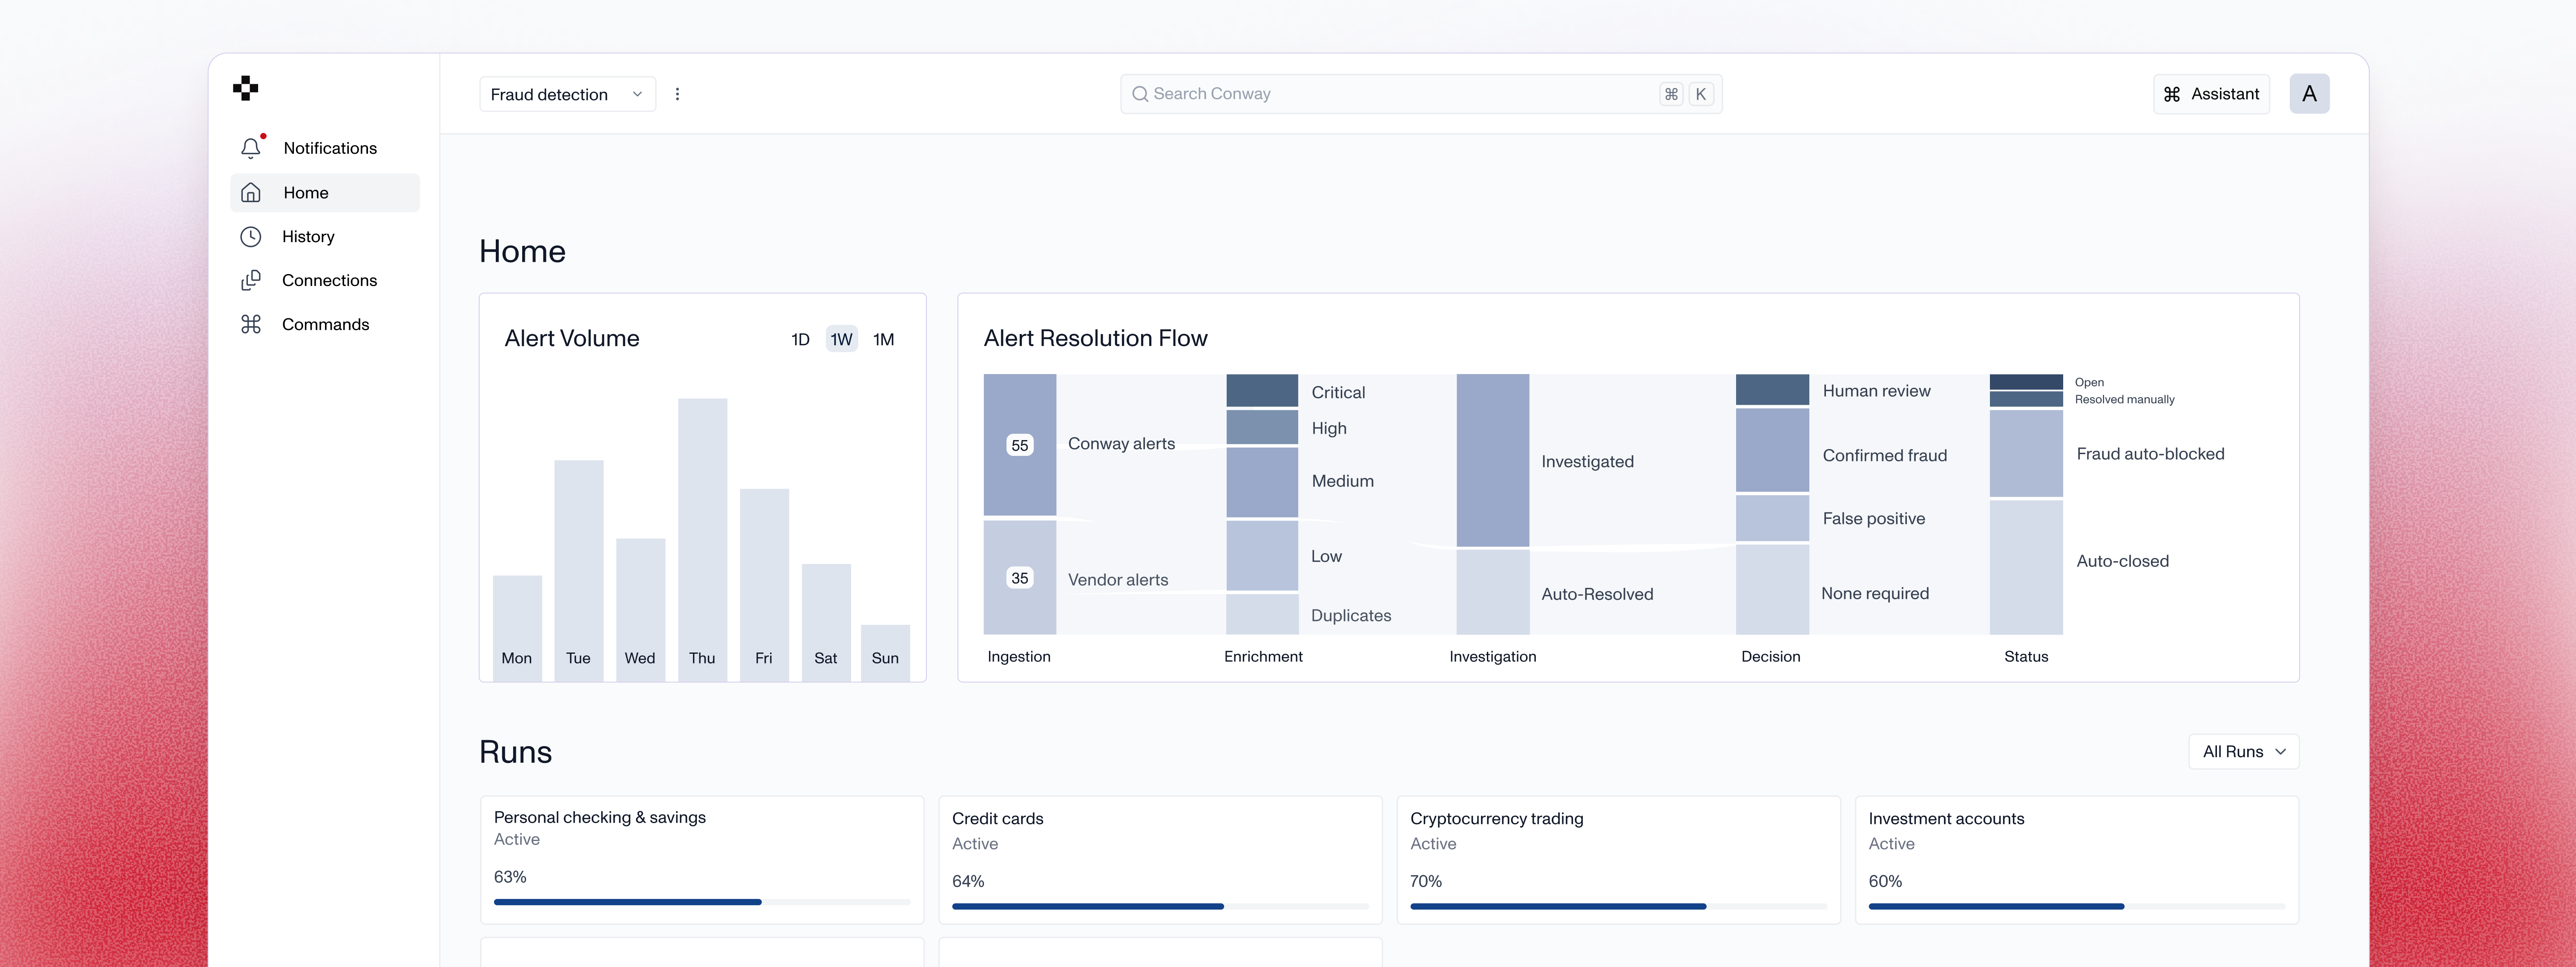Screen dimensions: 2576x967
Task: Switch to the Home section in the sidebar
Action: [306, 192]
